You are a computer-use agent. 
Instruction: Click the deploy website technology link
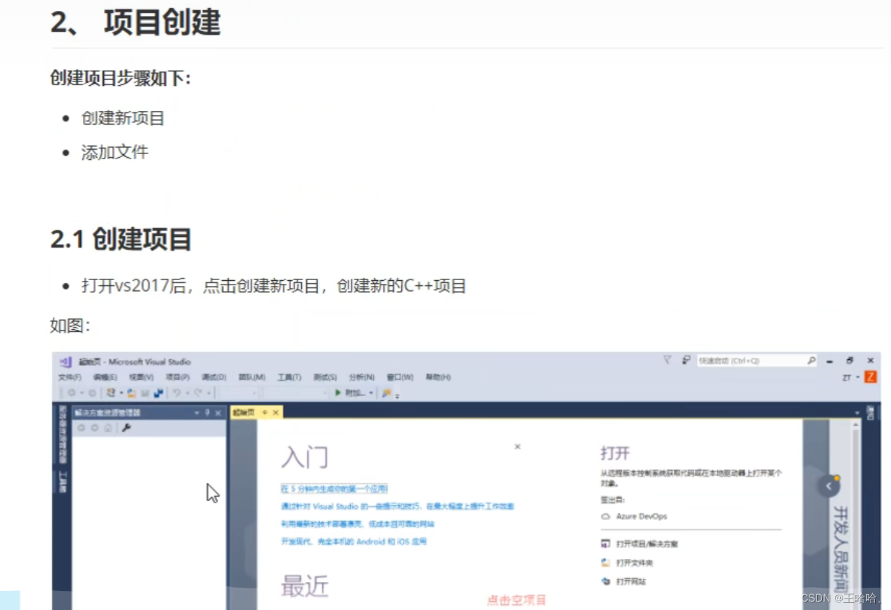(x=357, y=524)
